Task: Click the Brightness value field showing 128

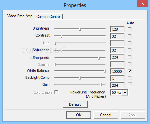Action: pyautogui.click(x=117, y=29)
